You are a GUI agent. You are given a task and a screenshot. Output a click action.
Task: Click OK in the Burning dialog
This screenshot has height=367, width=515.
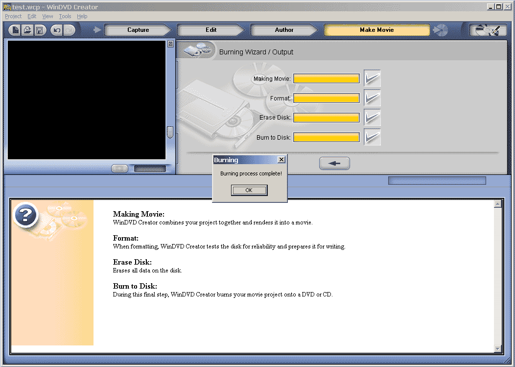pyautogui.click(x=249, y=190)
